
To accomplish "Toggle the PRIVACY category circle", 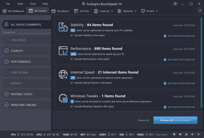I will pos(6,83).
